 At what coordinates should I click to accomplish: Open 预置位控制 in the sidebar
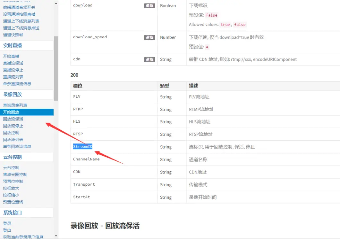(13, 181)
